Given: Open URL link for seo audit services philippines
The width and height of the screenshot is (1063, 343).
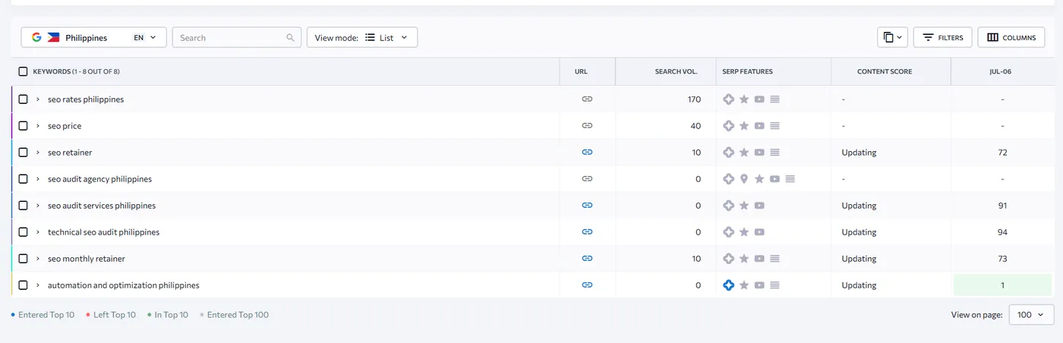Looking at the screenshot, I should [587, 206].
